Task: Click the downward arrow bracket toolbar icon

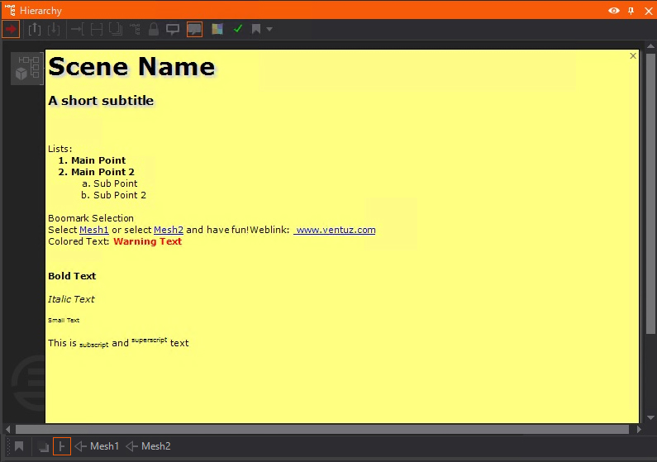Action: click(x=54, y=30)
